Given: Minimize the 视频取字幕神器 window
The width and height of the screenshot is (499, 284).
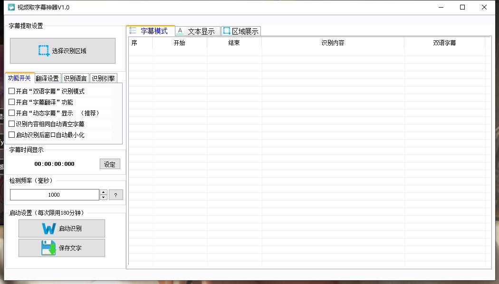Looking at the screenshot, I should [x=441, y=7].
